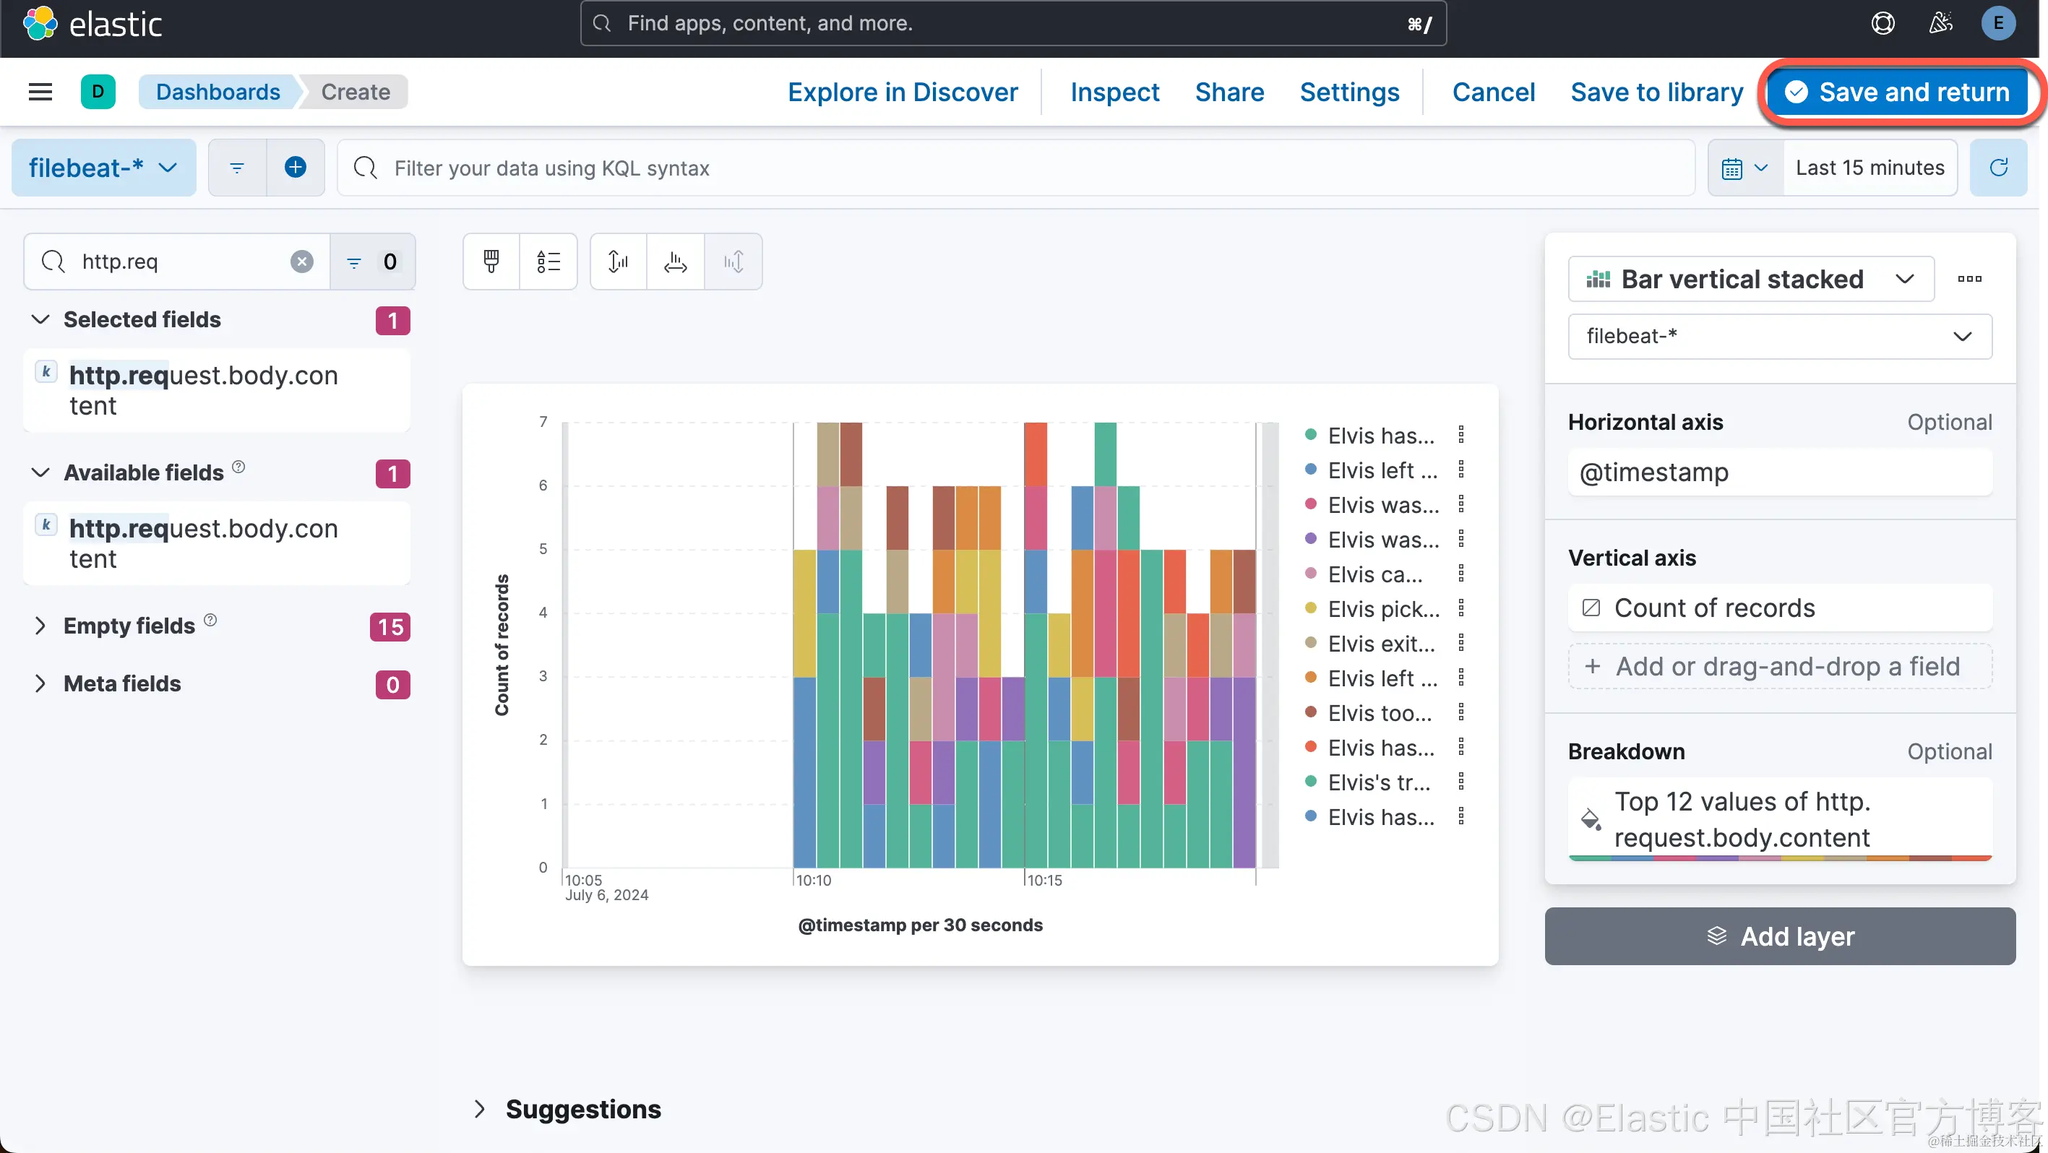Image resolution: width=2048 pixels, height=1153 pixels.
Task: Click the Add layer button
Action: [1779, 936]
